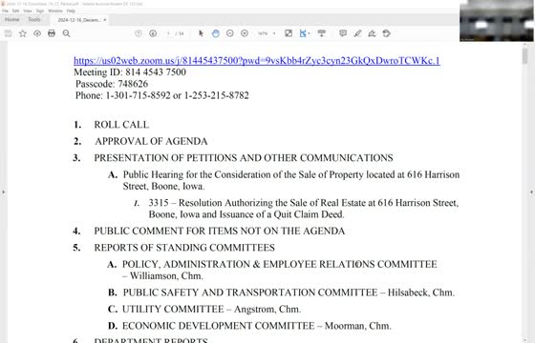Open the Sign menu
The height and width of the screenshot is (343, 535).
pyautogui.click(x=40, y=10)
